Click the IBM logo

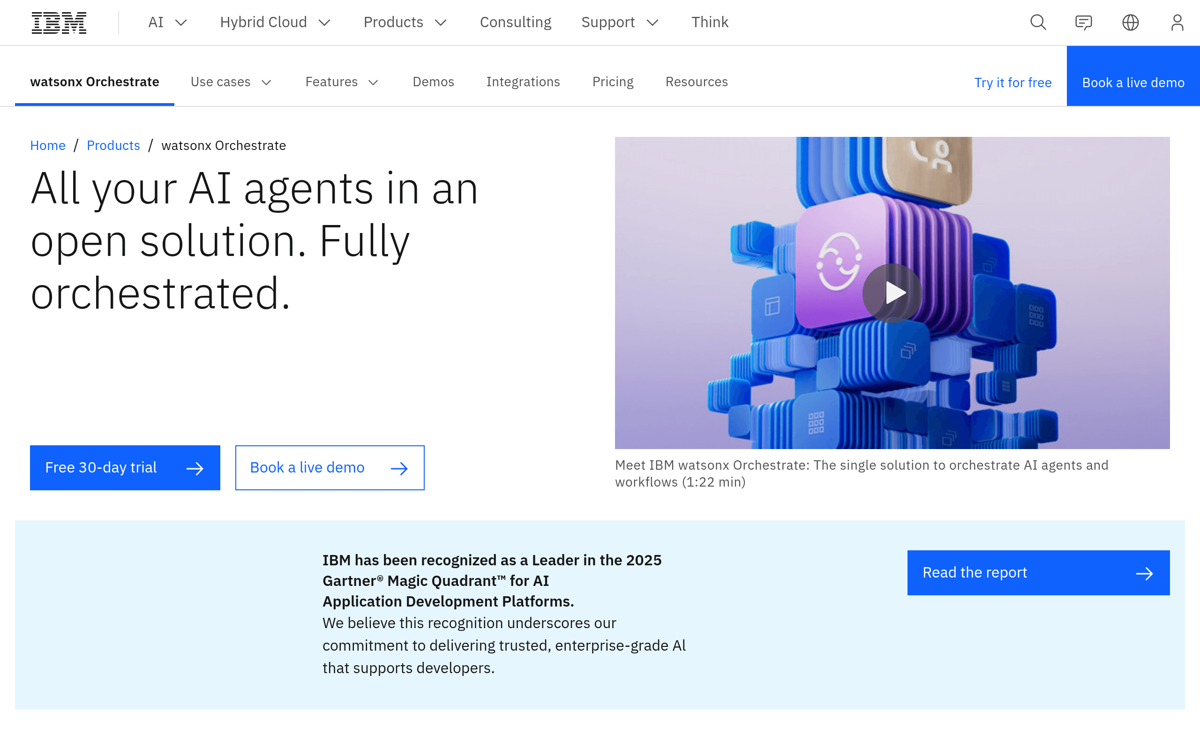[59, 22]
